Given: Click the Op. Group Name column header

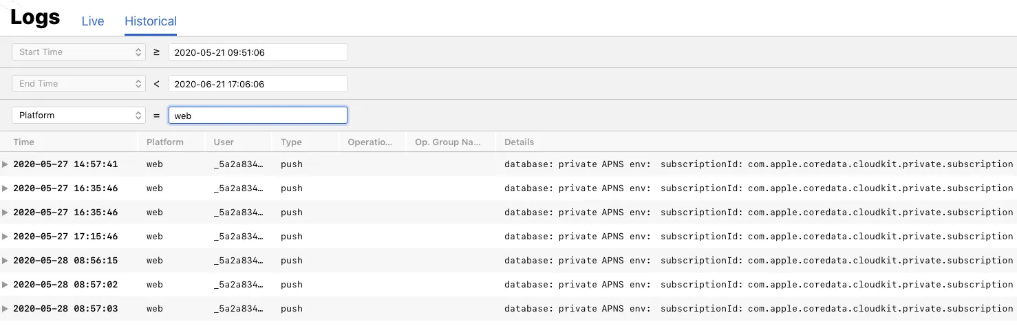Looking at the screenshot, I should coord(447,142).
